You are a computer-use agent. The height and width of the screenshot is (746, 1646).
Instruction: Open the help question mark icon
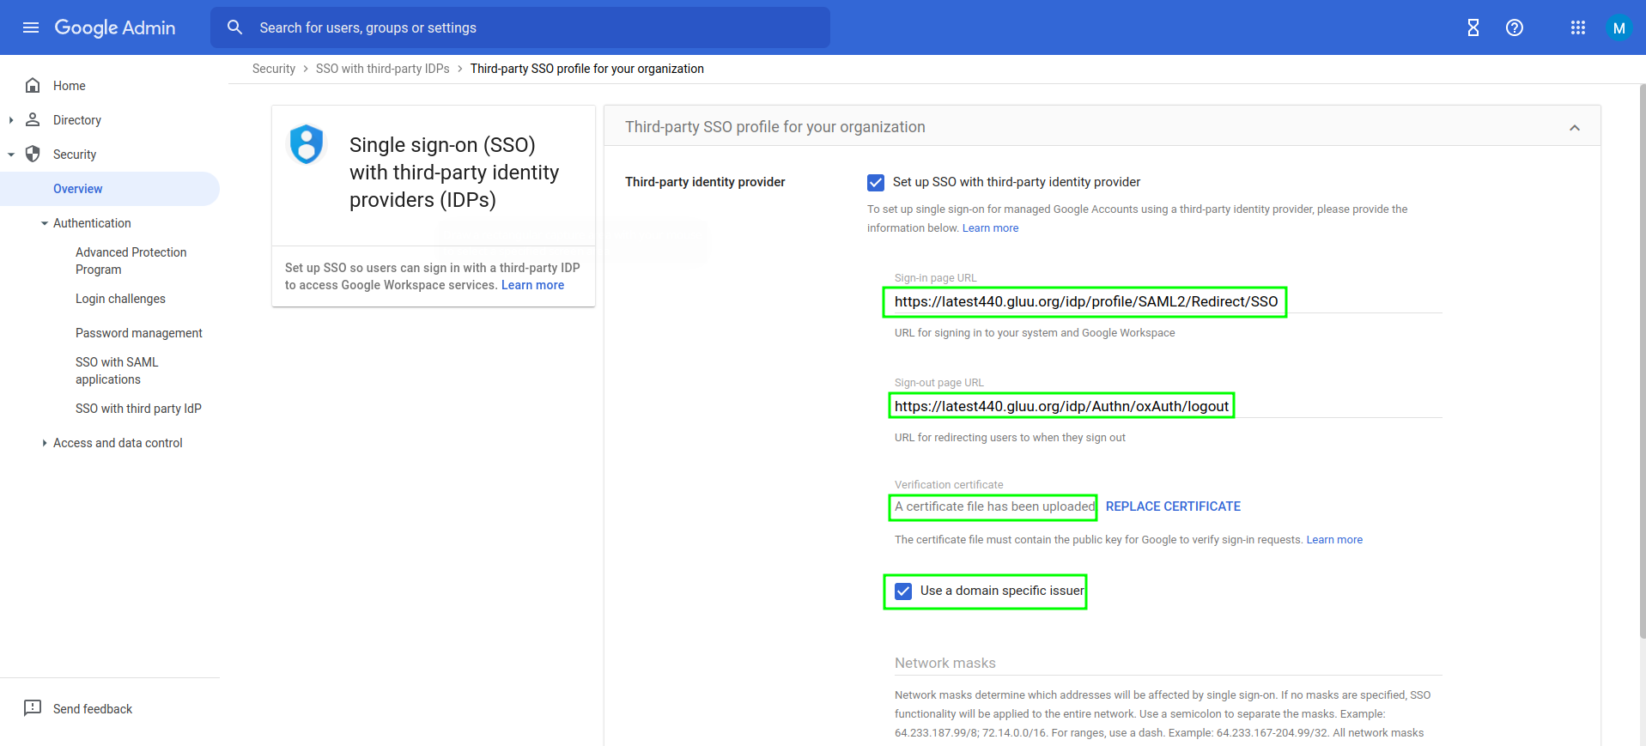point(1515,27)
